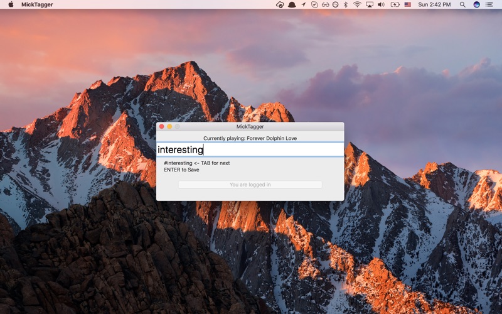
Task: Click the circular no-entry menu bar icon
Action: point(335,4)
